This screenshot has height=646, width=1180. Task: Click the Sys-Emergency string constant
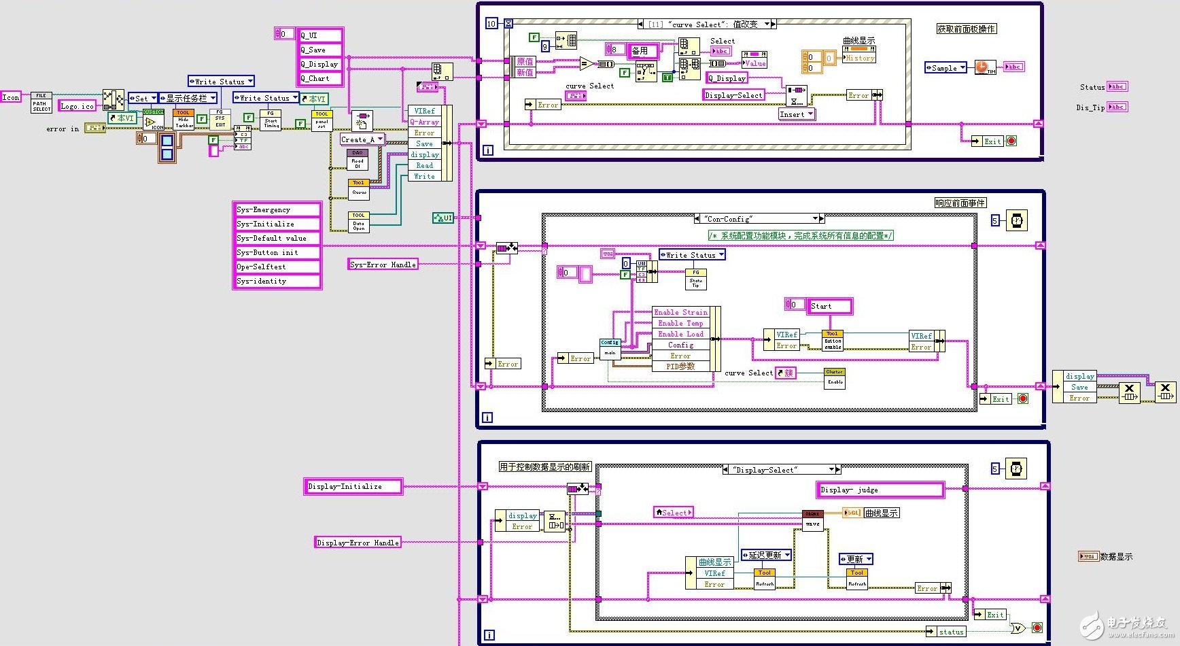coord(277,209)
